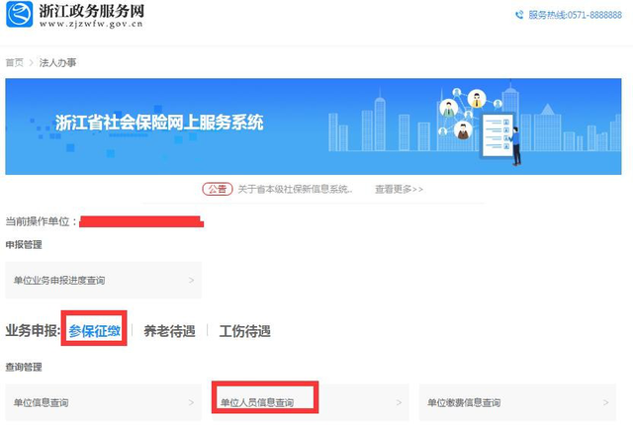Open 单位人员信息查询
Screen dimensions: 633x425
pos(311,402)
